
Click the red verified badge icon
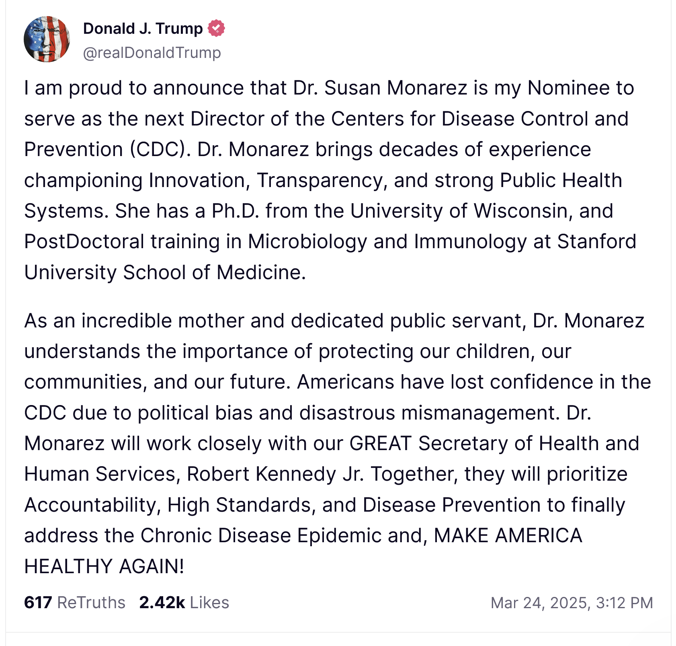pos(216,28)
